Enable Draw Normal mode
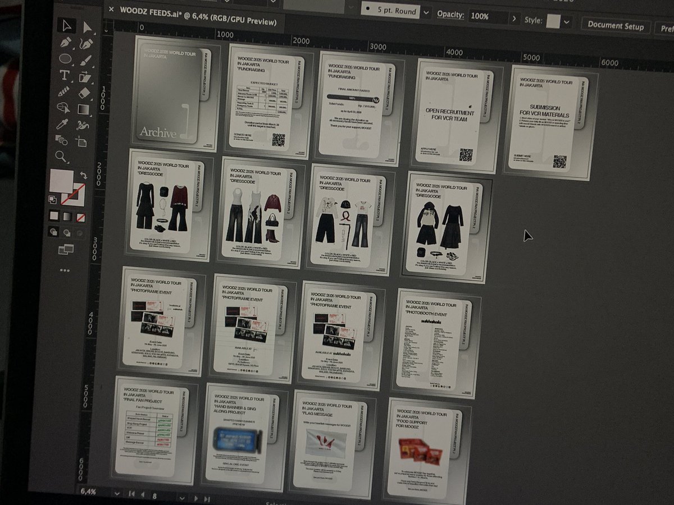Image resolution: width=674 pixels, height=505 pixels. pyautogui.click(x=53, y=231)
